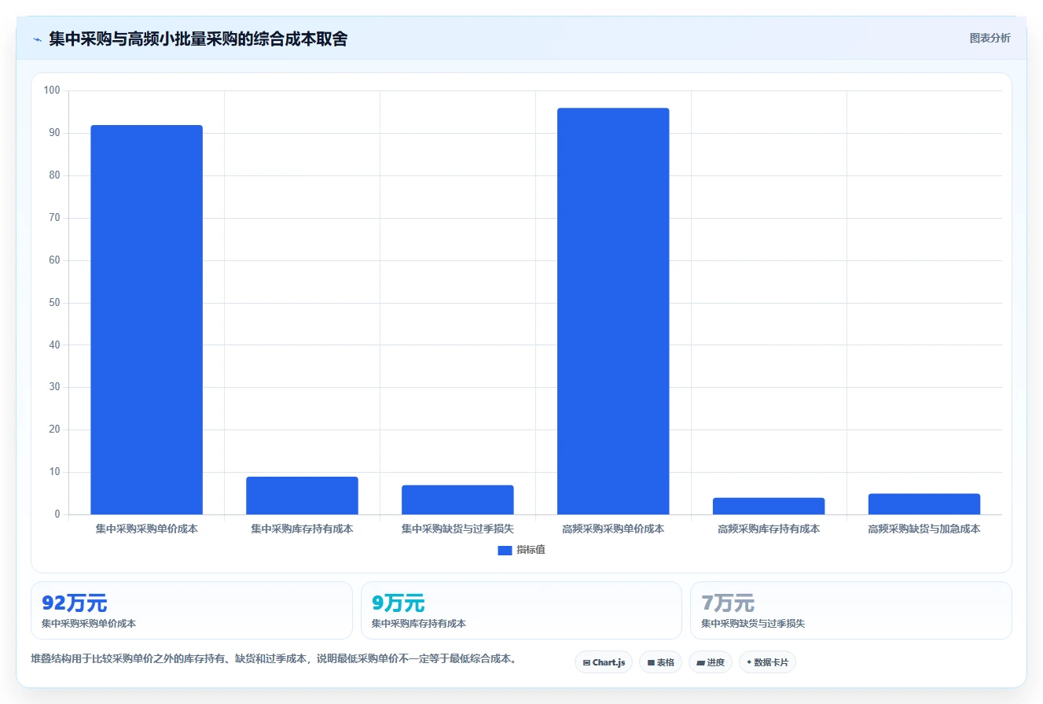Click the blue 指标值 legend swatch

505,551
